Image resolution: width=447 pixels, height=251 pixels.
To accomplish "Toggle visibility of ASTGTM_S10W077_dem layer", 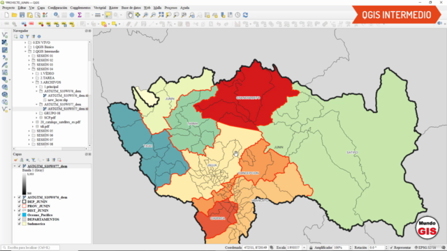I will pos(20,166).
